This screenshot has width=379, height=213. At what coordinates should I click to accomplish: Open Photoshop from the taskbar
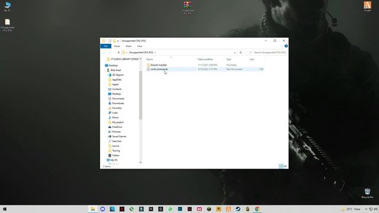point(180,209)
